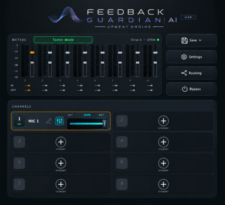Open the MIC 1 mixer sliders icon

tap(59, 121)
